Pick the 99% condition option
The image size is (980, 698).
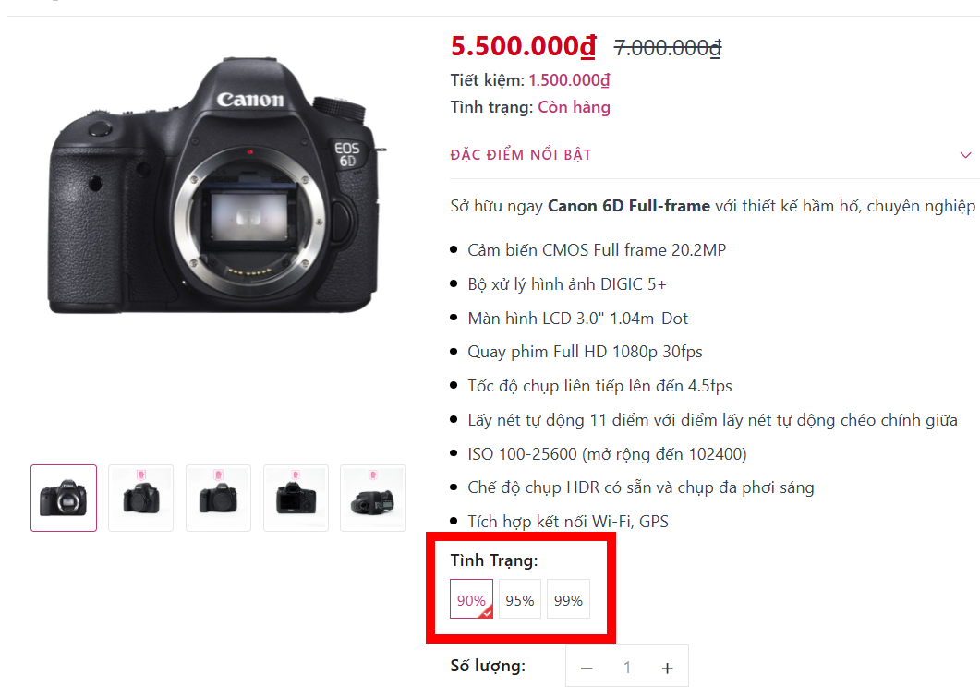[568, 600]
